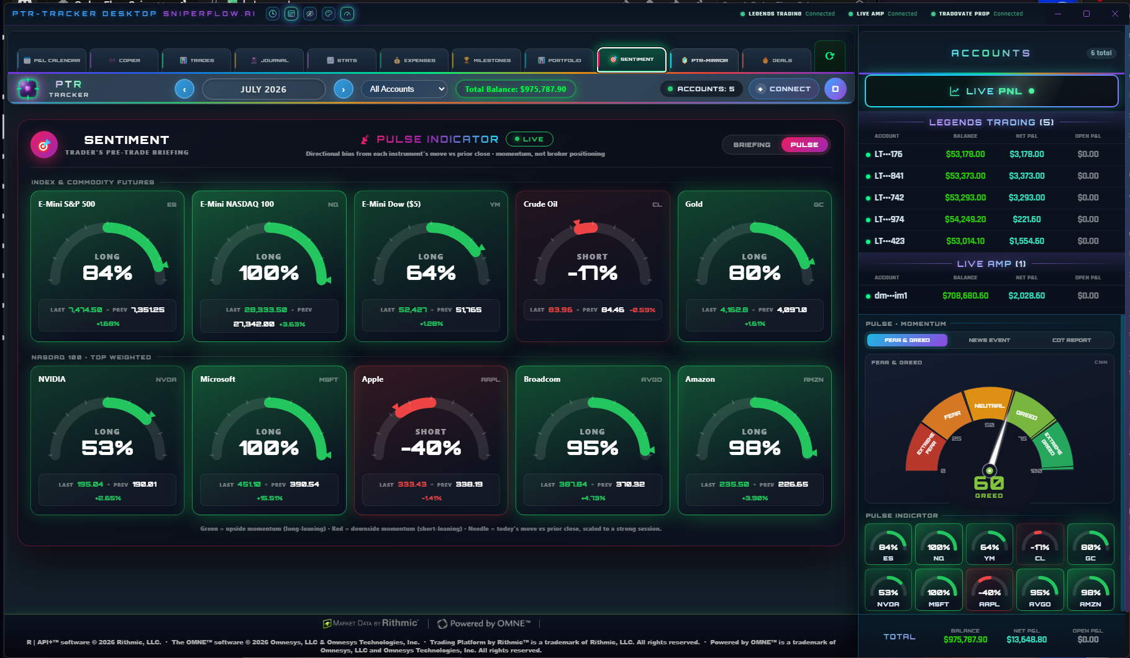The image size is (1130, 658).
Task: Open the Pulse mini gauge for GC
Action: (1090, 544)
